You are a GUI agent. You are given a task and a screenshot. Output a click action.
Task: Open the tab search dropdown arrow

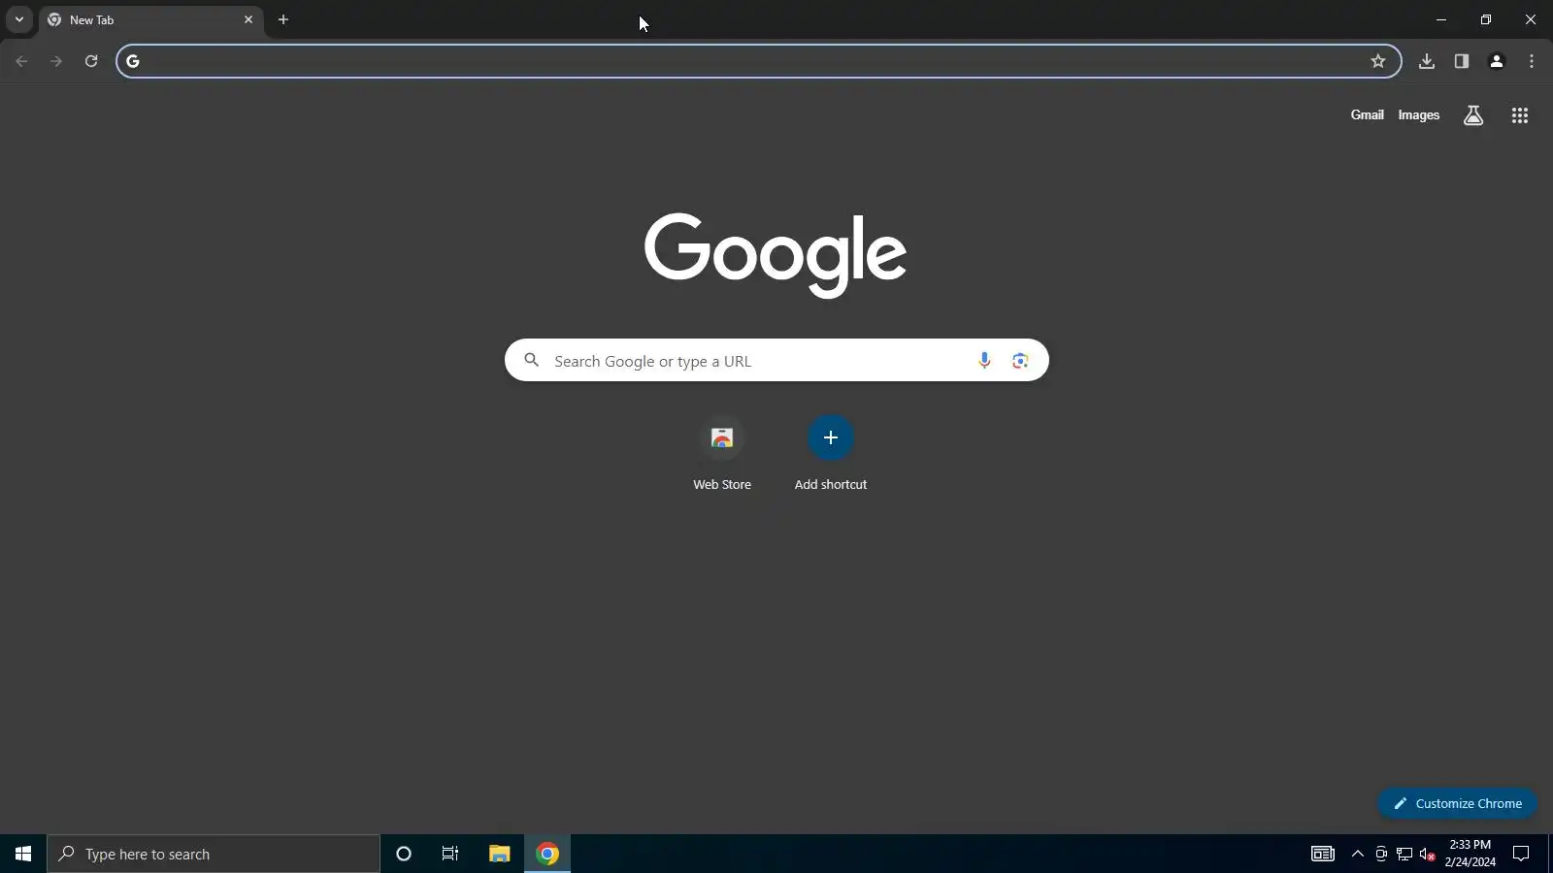18,19
